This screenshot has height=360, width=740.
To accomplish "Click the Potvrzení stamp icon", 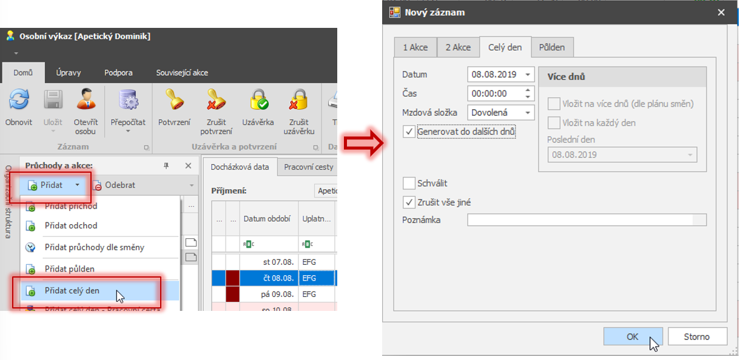I will [174, 100].
